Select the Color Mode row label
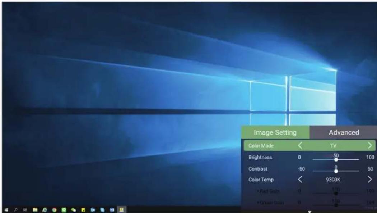377x213 pixels. pos(261,145)
